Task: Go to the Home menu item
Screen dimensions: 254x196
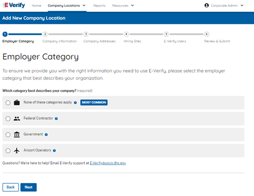Action: point(37,6)
